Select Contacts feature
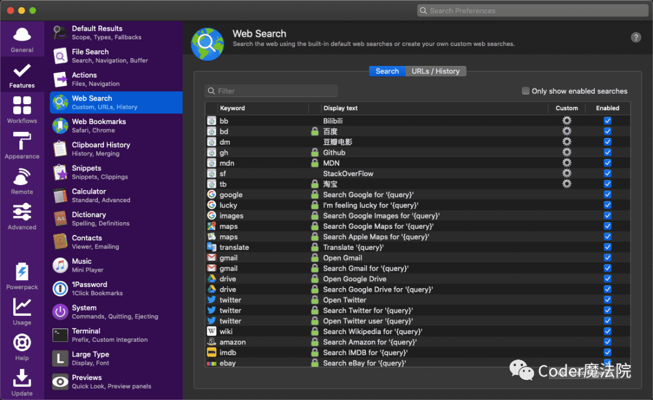653x400 pixels. pos(116,242)
